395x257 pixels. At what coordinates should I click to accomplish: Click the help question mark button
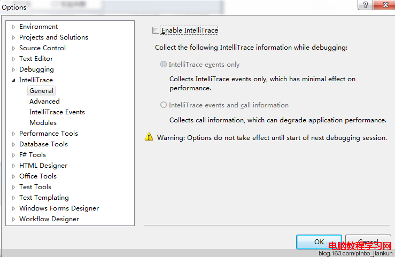coord(366,4)
